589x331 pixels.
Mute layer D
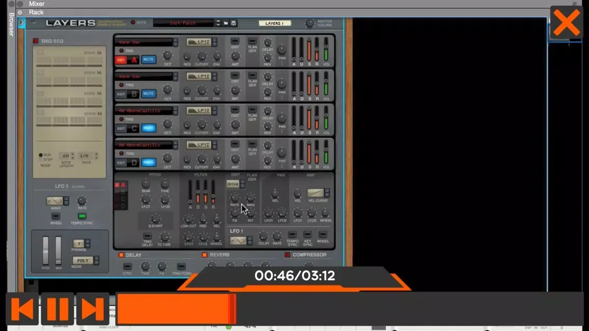148,162
